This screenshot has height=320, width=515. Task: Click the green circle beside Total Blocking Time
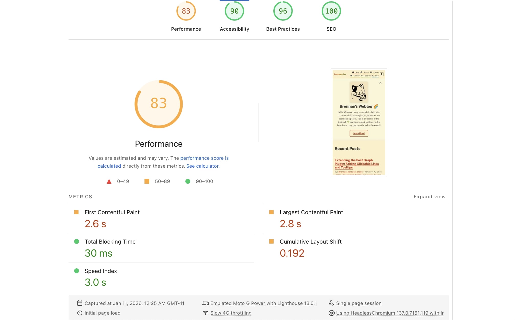pos(76,241)
